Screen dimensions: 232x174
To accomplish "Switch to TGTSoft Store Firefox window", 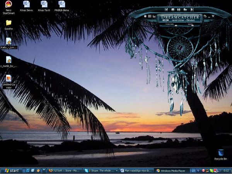I will [x=65, y=171].
